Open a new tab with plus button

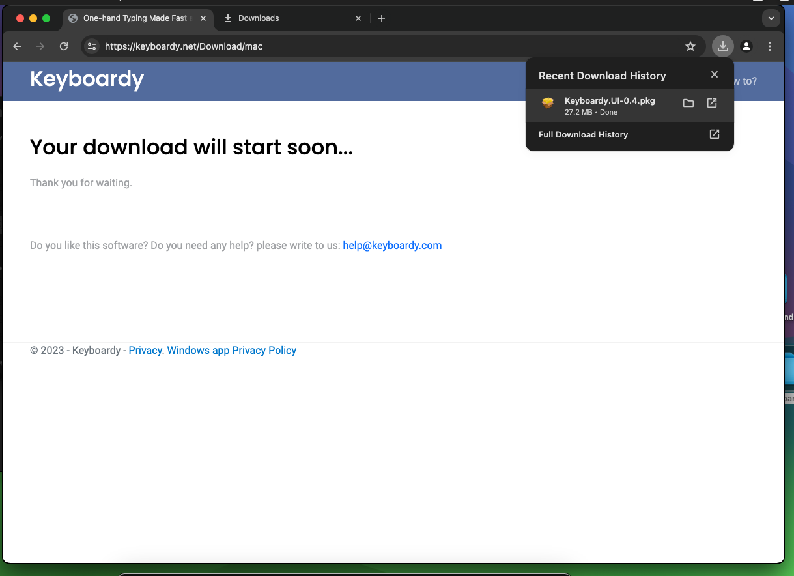coord(382,18)
